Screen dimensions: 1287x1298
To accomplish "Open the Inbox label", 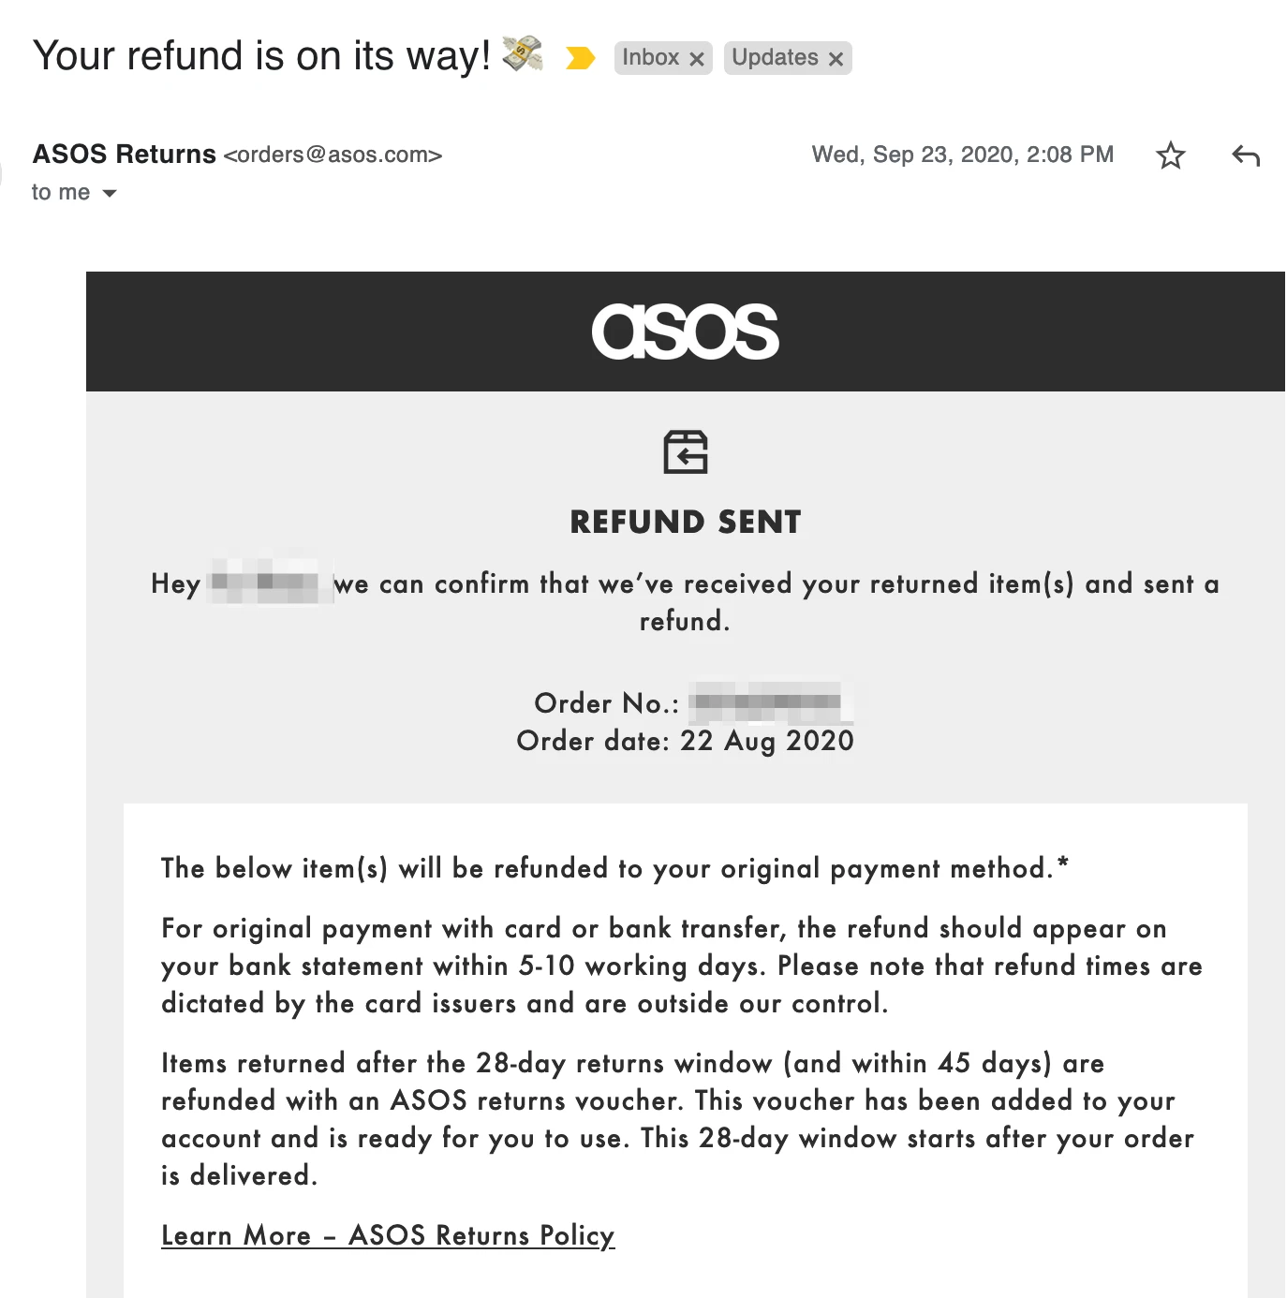I will [x=650, y=58].
